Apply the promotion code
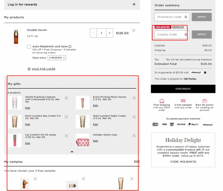This screenshot has height=191, width=223. click(202, 17)
